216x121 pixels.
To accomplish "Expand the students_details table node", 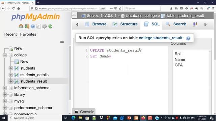I will pos(10,75).
